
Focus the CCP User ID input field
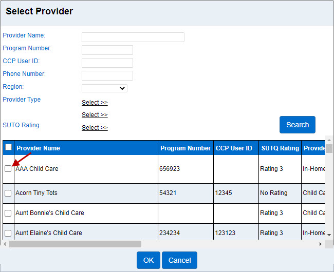[107, 63]
